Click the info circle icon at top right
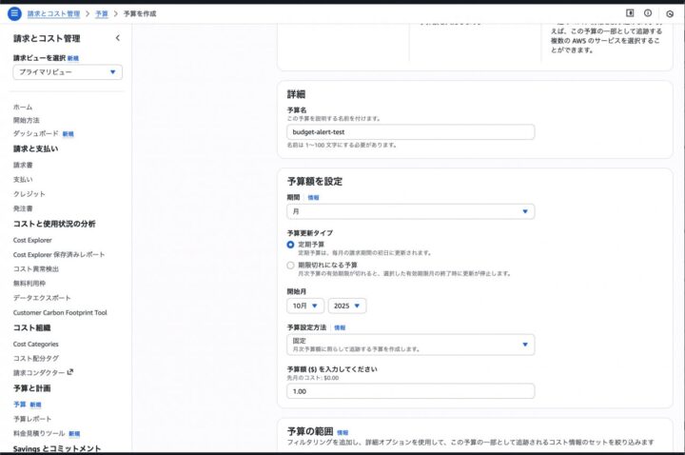685x455 pixels. [648, 13]
